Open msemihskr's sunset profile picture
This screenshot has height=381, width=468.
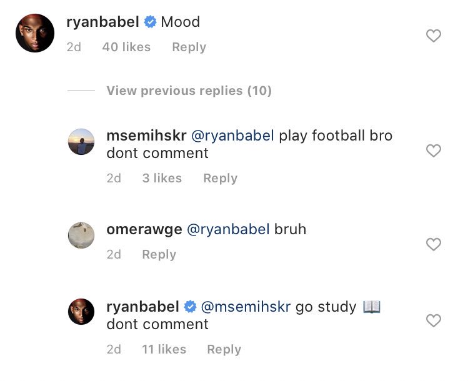[81, 142]
